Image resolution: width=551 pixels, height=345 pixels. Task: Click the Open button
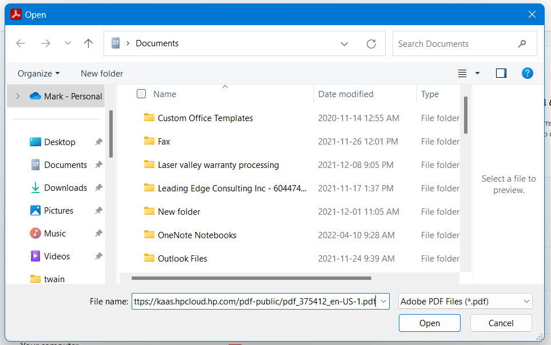point(429,323)
